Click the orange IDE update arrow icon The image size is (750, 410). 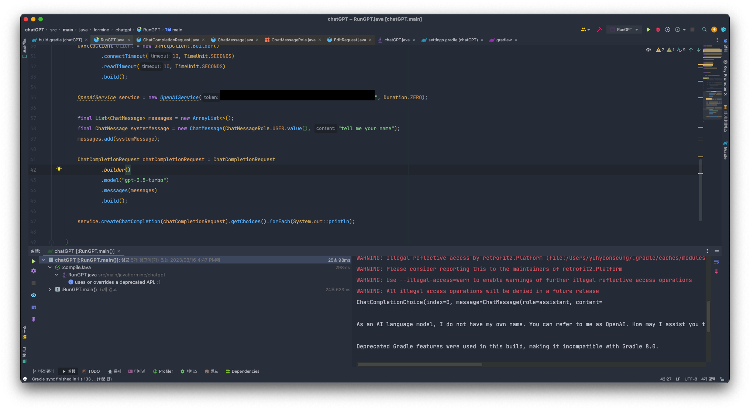(x=714, y=30)
